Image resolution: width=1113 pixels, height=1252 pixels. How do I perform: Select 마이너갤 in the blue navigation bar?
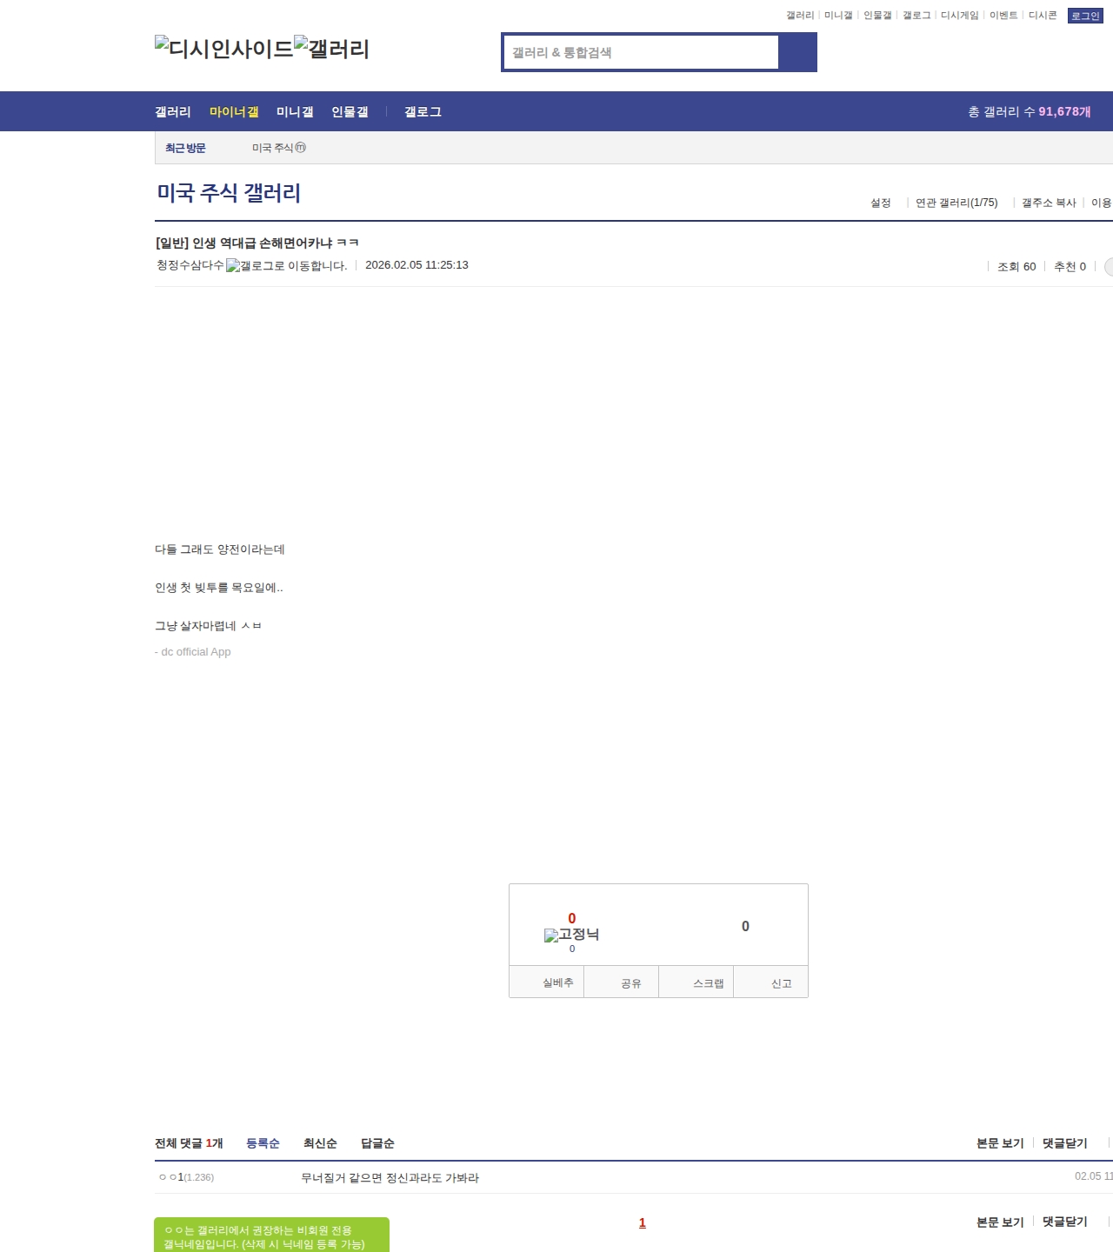pos(234,112)
